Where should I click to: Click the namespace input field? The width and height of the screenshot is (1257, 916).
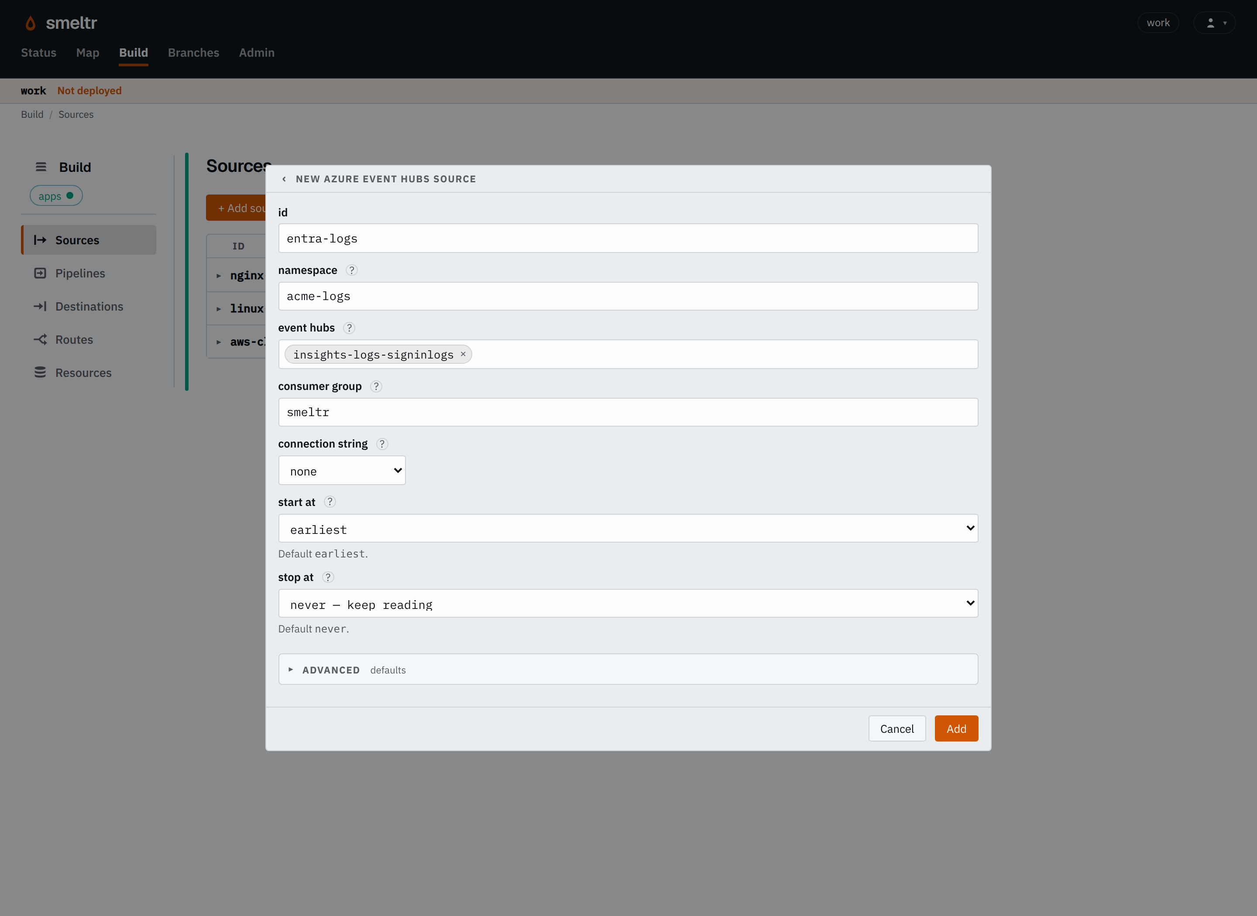(628, 296)
